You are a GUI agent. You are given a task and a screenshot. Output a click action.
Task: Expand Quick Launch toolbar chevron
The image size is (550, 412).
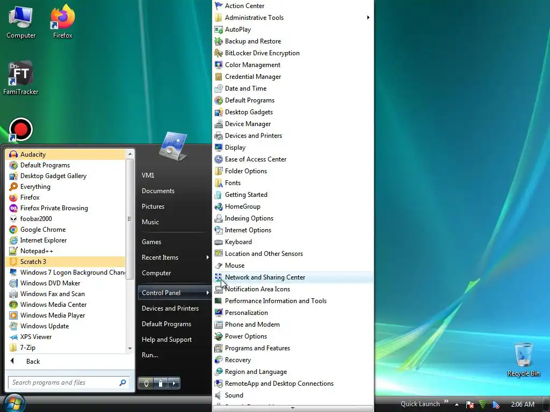point(446,401)
